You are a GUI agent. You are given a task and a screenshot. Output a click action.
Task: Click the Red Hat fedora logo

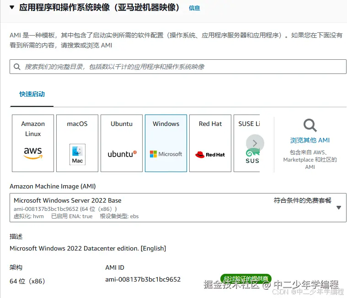click(x=210, y=154)
